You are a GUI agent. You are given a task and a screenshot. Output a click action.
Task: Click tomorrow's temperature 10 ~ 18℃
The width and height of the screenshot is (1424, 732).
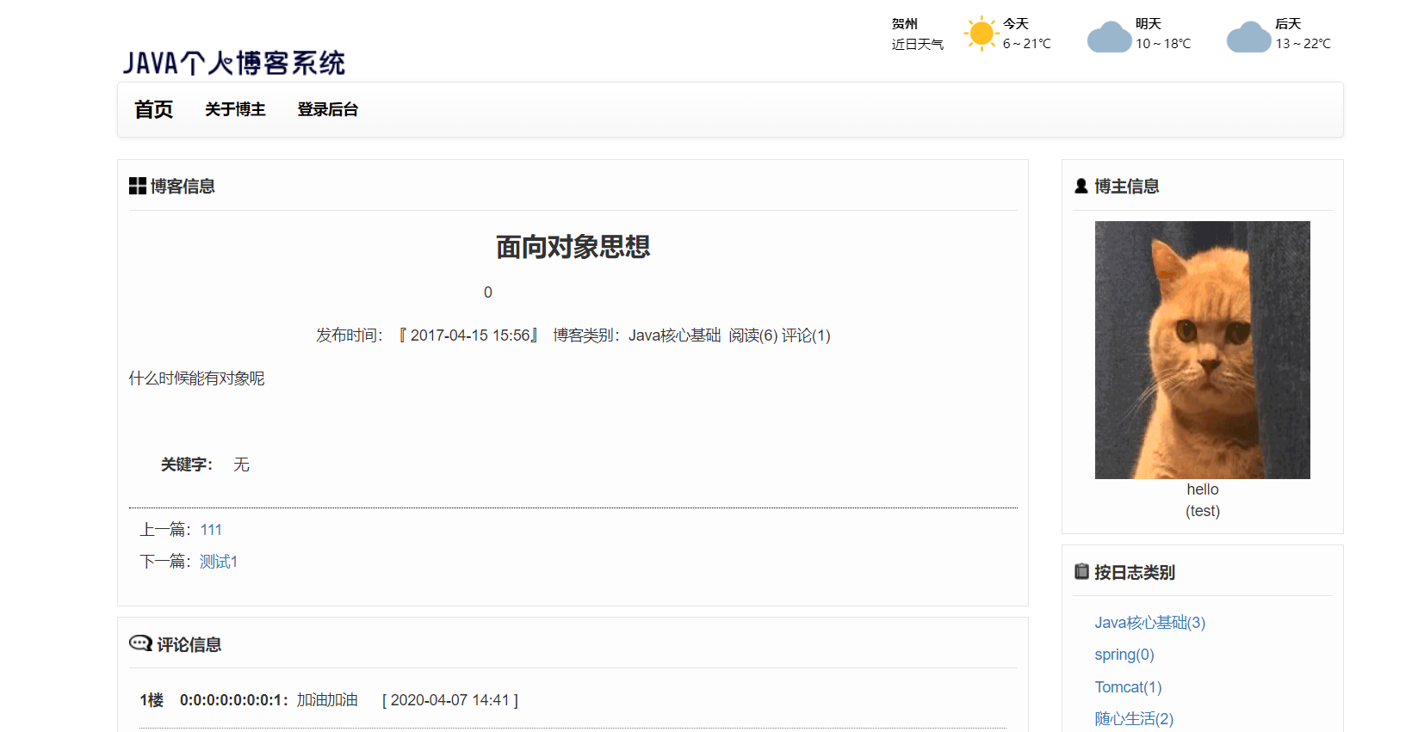pos(1163,44)
